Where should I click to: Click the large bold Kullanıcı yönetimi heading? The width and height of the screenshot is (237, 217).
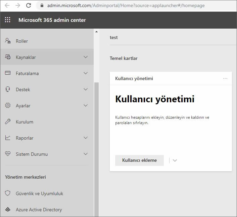(x=155, y=99)
